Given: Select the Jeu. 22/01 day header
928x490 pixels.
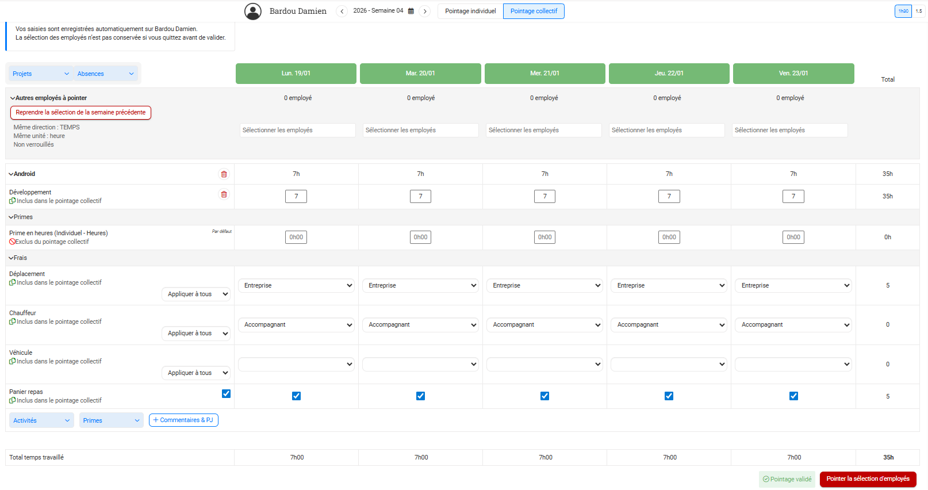Looking at the screenshot, I should point(669,74).
